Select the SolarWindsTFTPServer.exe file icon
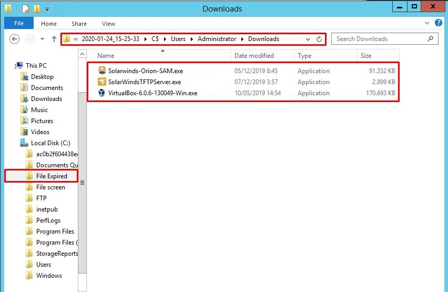This screenshot has width=448, height=292. [101, 82]
